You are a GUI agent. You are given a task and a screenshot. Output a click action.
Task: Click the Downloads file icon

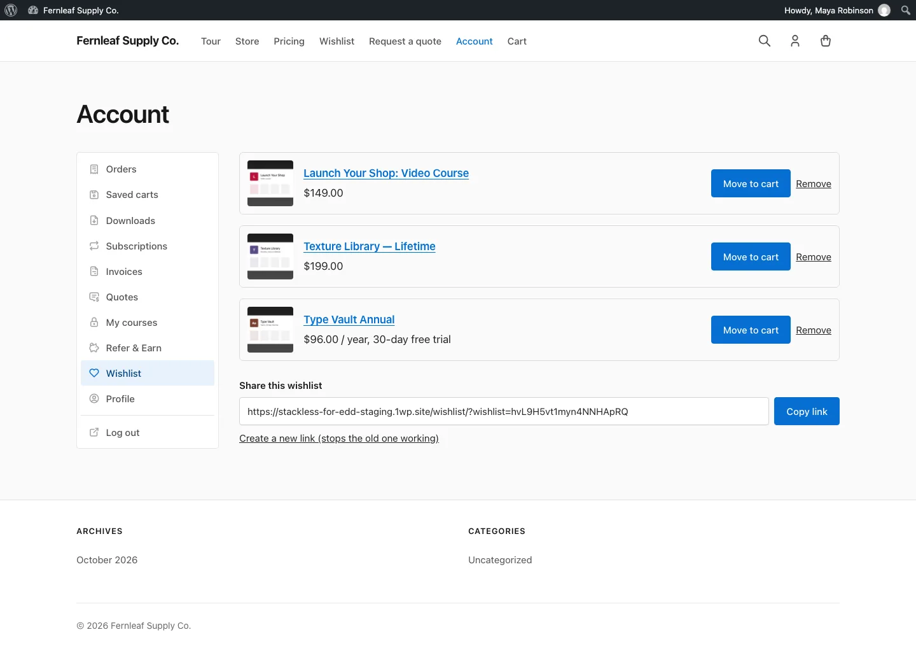94,220
